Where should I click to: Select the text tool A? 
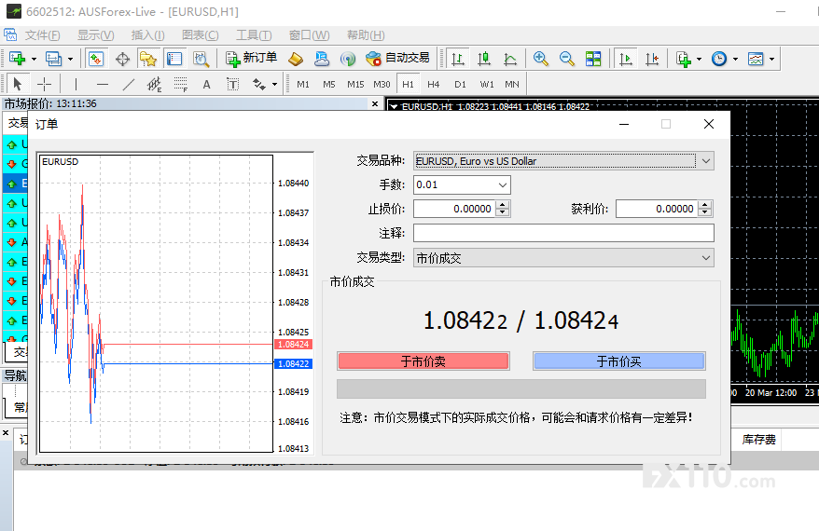(x=207, y=84)
